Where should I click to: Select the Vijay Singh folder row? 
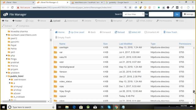123,91
